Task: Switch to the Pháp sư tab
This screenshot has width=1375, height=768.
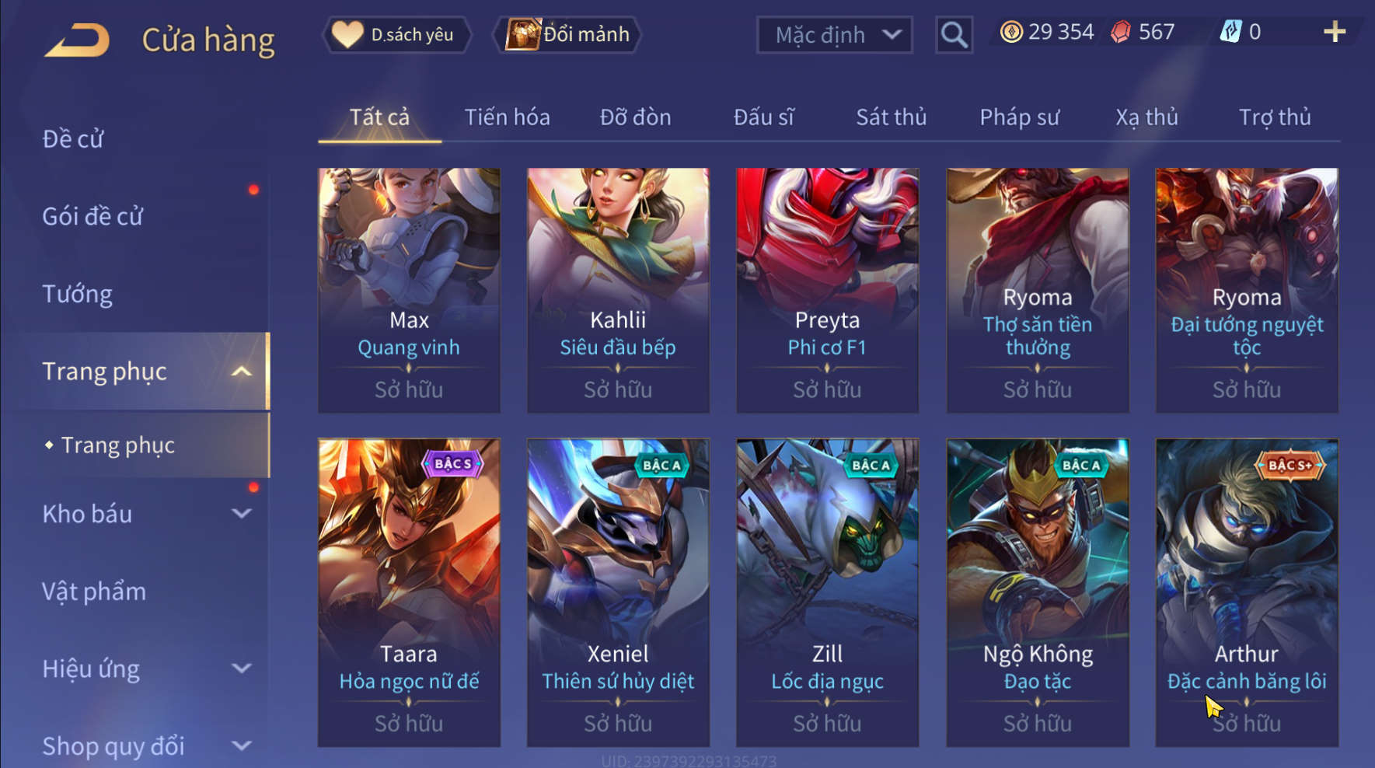Action: click(x=1019, y=117)
